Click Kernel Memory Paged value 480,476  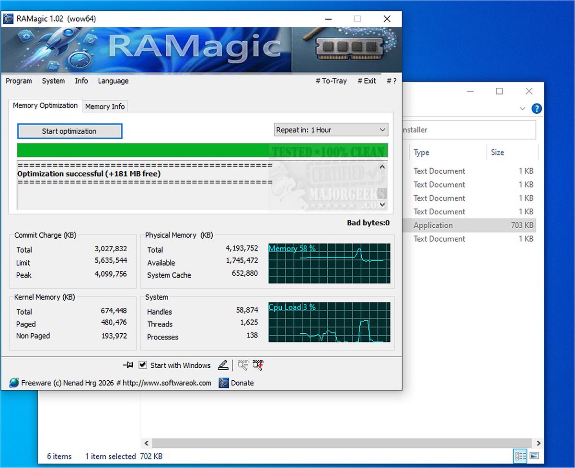pos(114,322)
